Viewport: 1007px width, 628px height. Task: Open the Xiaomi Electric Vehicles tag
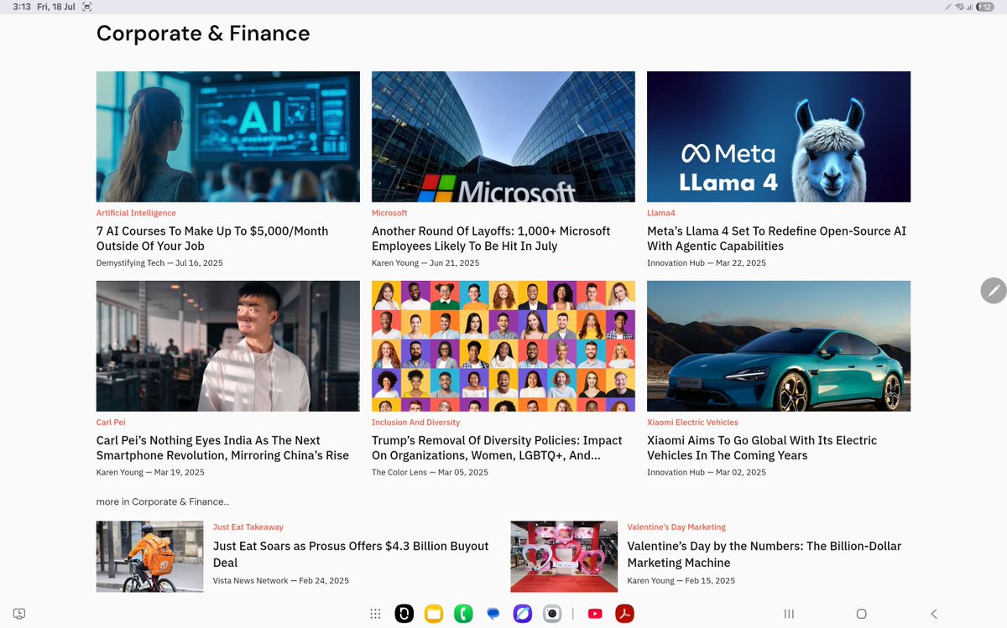pyautogui.click(x=692, y=423)
